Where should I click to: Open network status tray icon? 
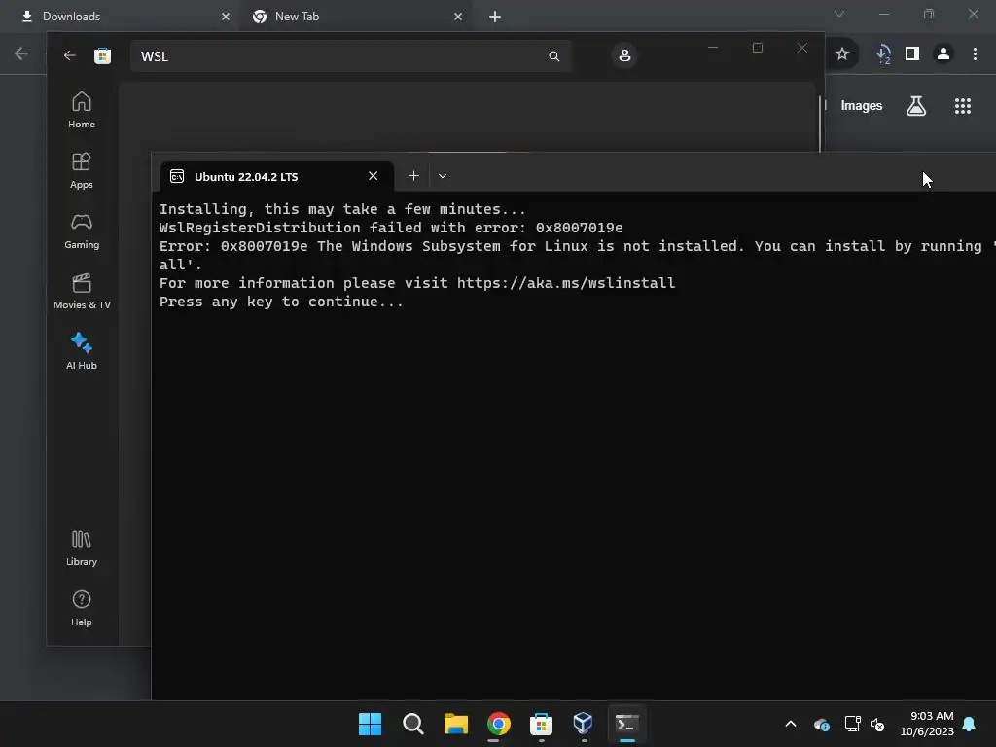pyautogui.click(x=852, y=724)
